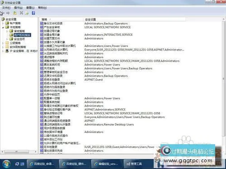Click the 'Administrators,Remote Desktop Users' setting value
226x169 pixels.
(109, 124)
